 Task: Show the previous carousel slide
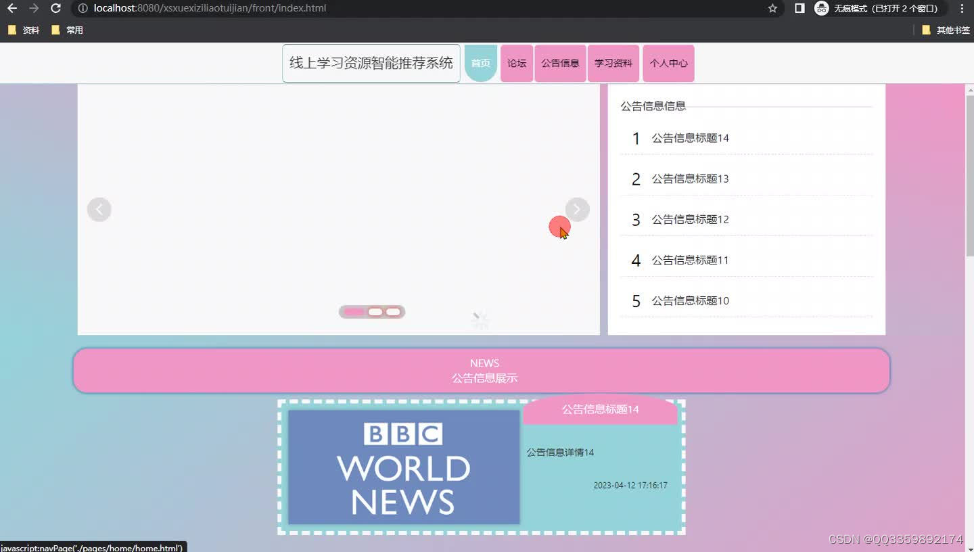(99, 209)
